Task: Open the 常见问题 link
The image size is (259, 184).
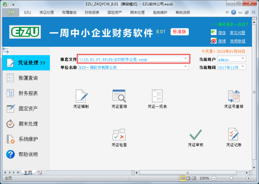Action: click(x=238, y=33)
